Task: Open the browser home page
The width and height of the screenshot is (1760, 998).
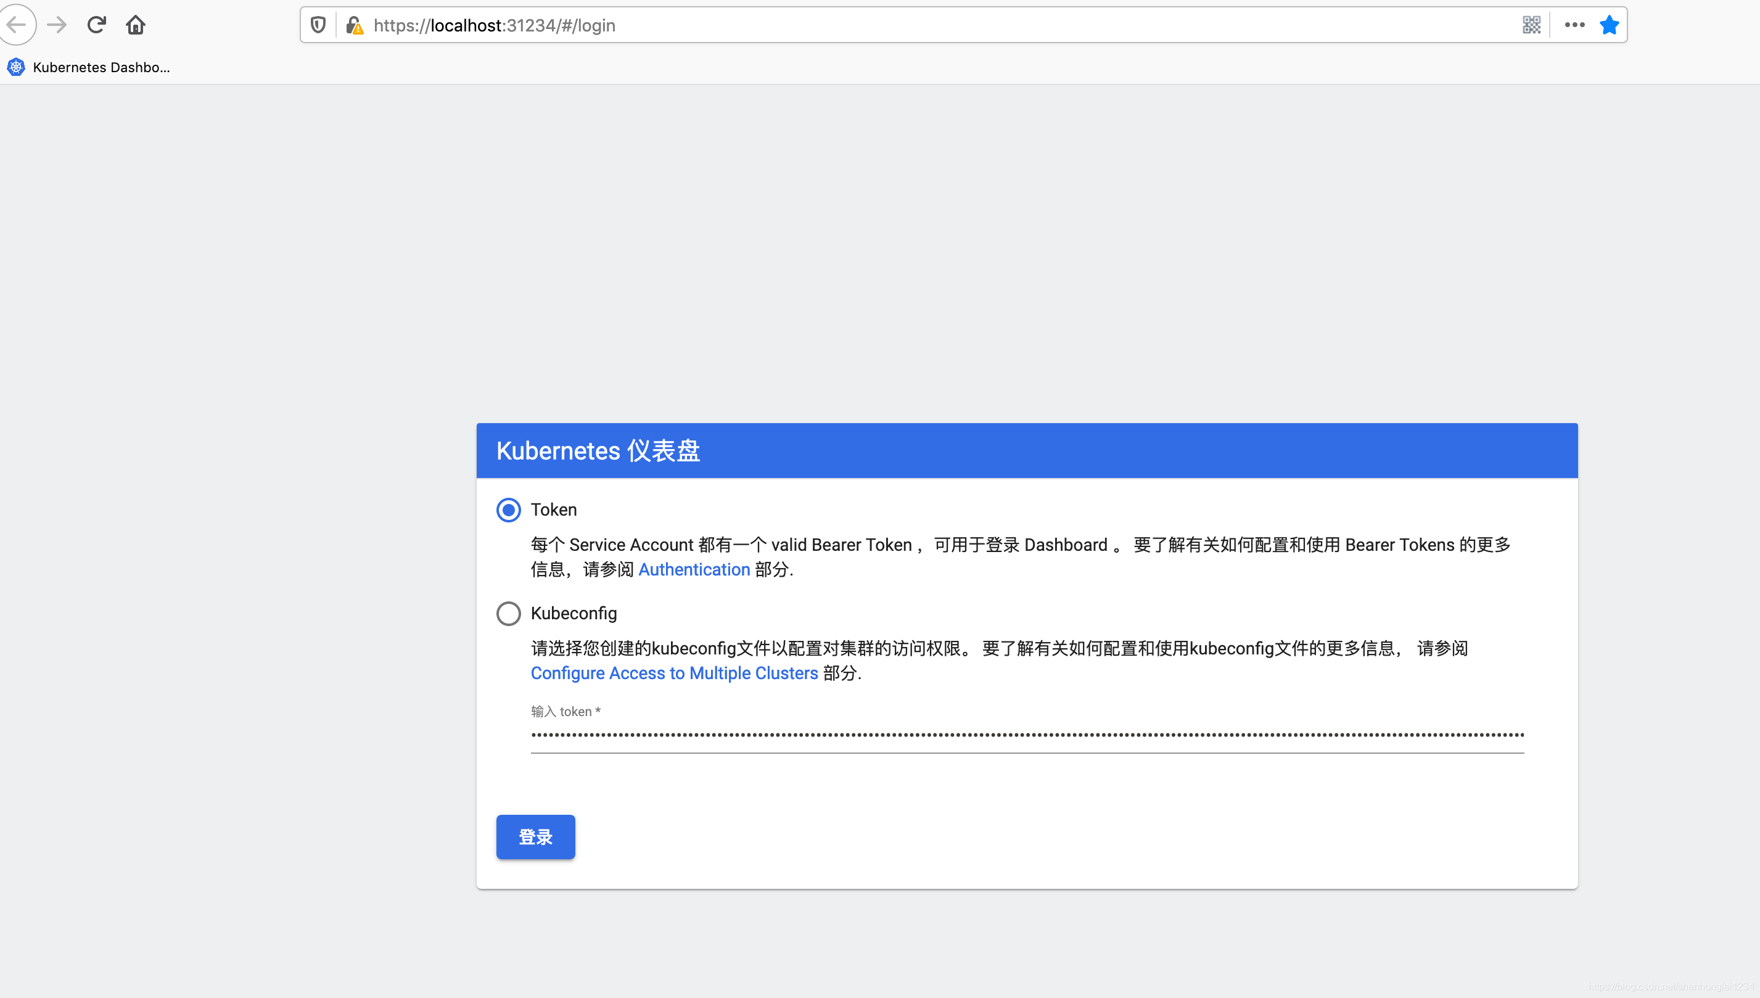Action: pyautogui.click(x=135, y=25)
